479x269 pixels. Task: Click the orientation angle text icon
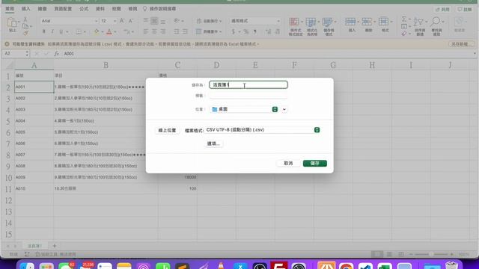(177, 21)
